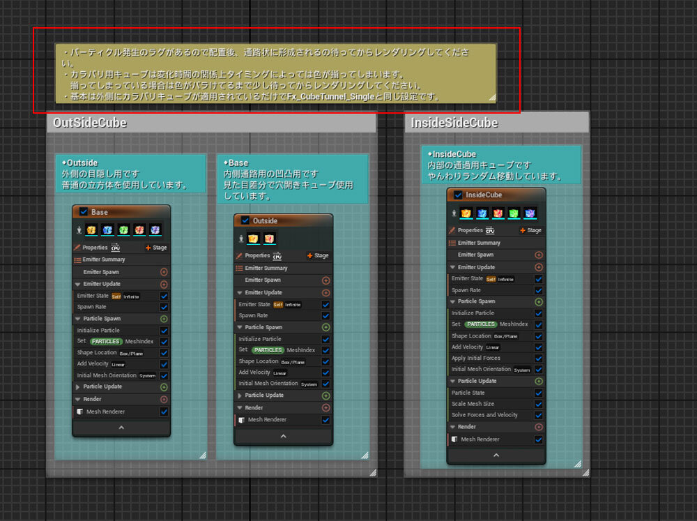Expand Particle Update section in Base emitter
The width and height of the screenshot is (697, 521).
[78, 386]
